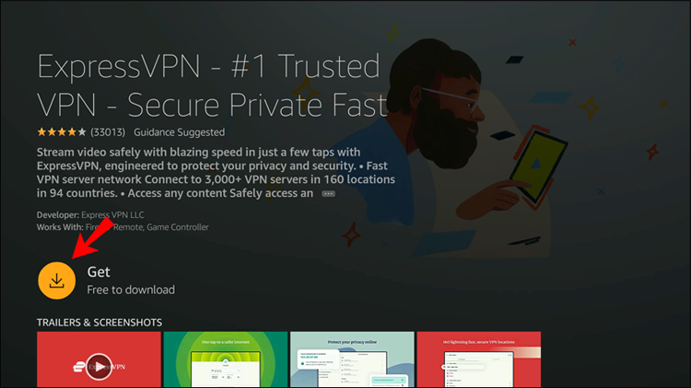Click the star rating icons
This screenshot has width=691, height=388.
(x=62, y=132)
